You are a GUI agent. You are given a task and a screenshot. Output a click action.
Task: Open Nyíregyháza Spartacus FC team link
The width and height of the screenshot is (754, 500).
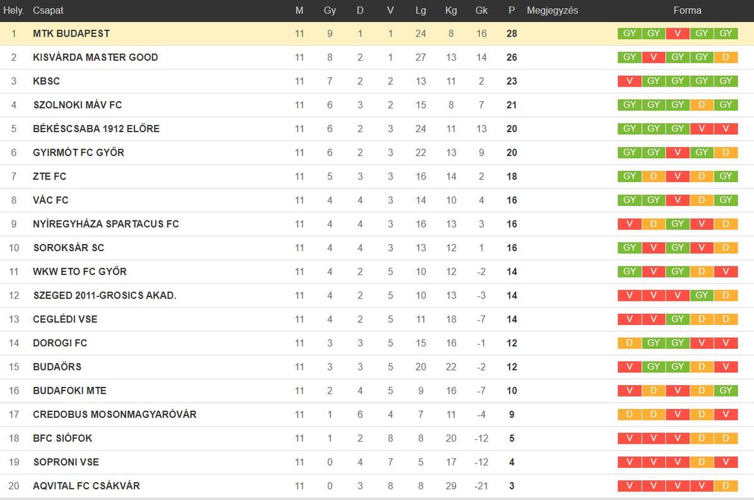point(106,224)
